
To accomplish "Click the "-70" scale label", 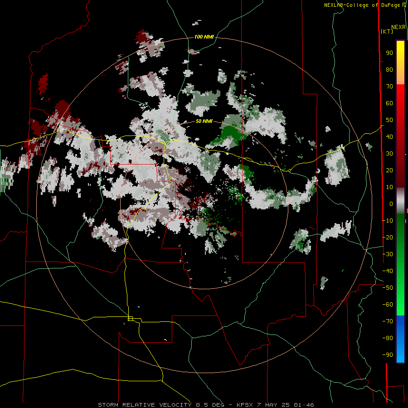I will [388, 321].
